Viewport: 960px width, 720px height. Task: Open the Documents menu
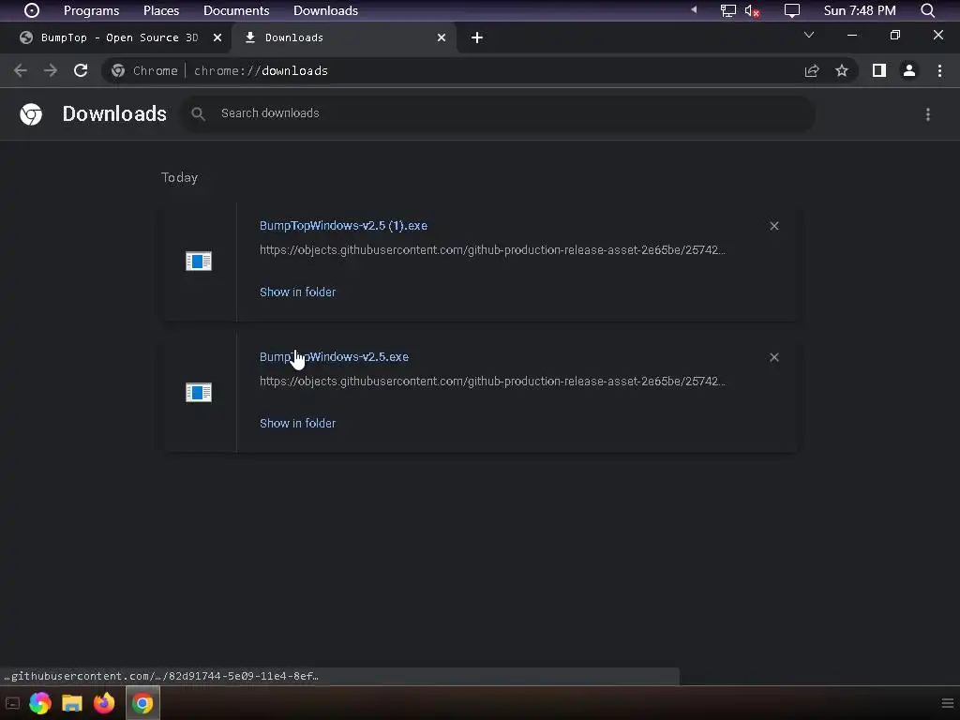(x=236, y=10)
